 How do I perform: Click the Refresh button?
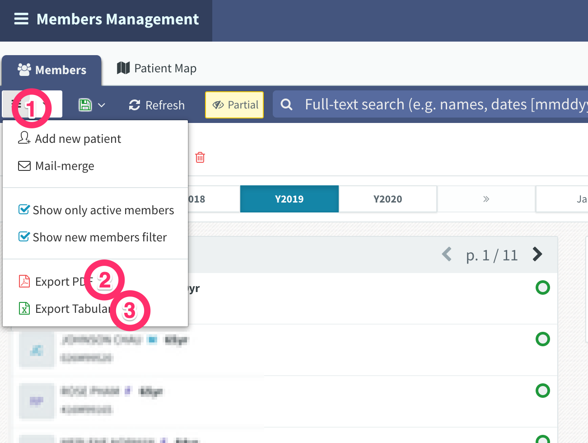pos(157,105)
